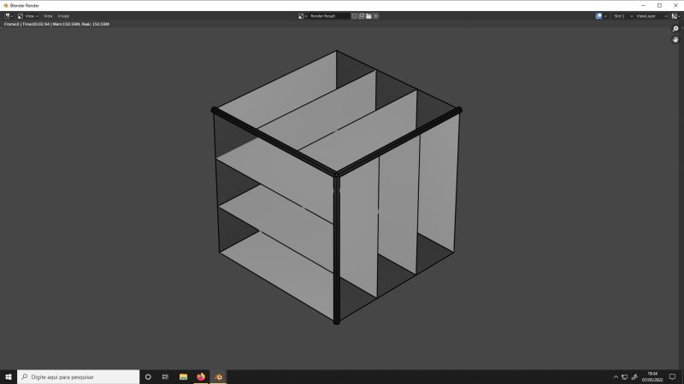
Task: Open the Image menu
Action: pyautogui.click(x=63, y=16)
